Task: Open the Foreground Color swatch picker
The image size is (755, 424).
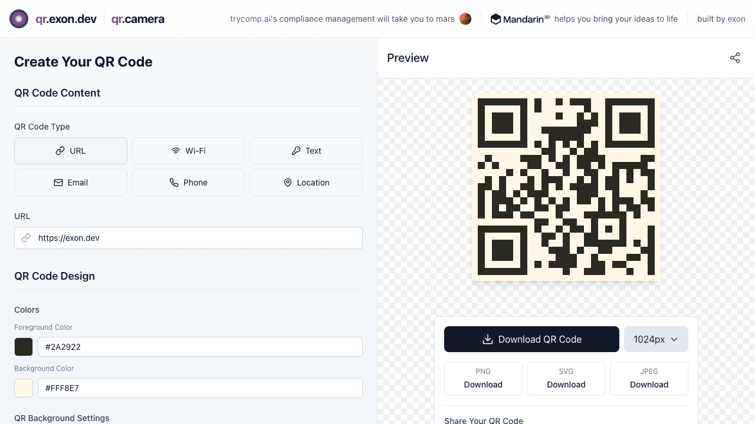Action: tap(24, 347)
